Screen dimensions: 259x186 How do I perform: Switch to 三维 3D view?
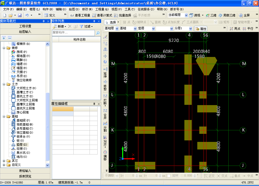(x=211, y=15)
